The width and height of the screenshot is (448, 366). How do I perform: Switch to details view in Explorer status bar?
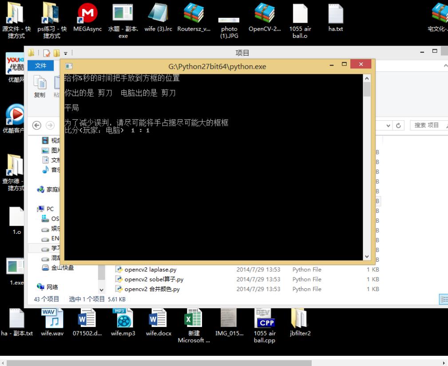[444, 299]
